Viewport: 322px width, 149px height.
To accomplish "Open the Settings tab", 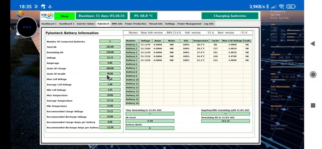I will 170,24.
